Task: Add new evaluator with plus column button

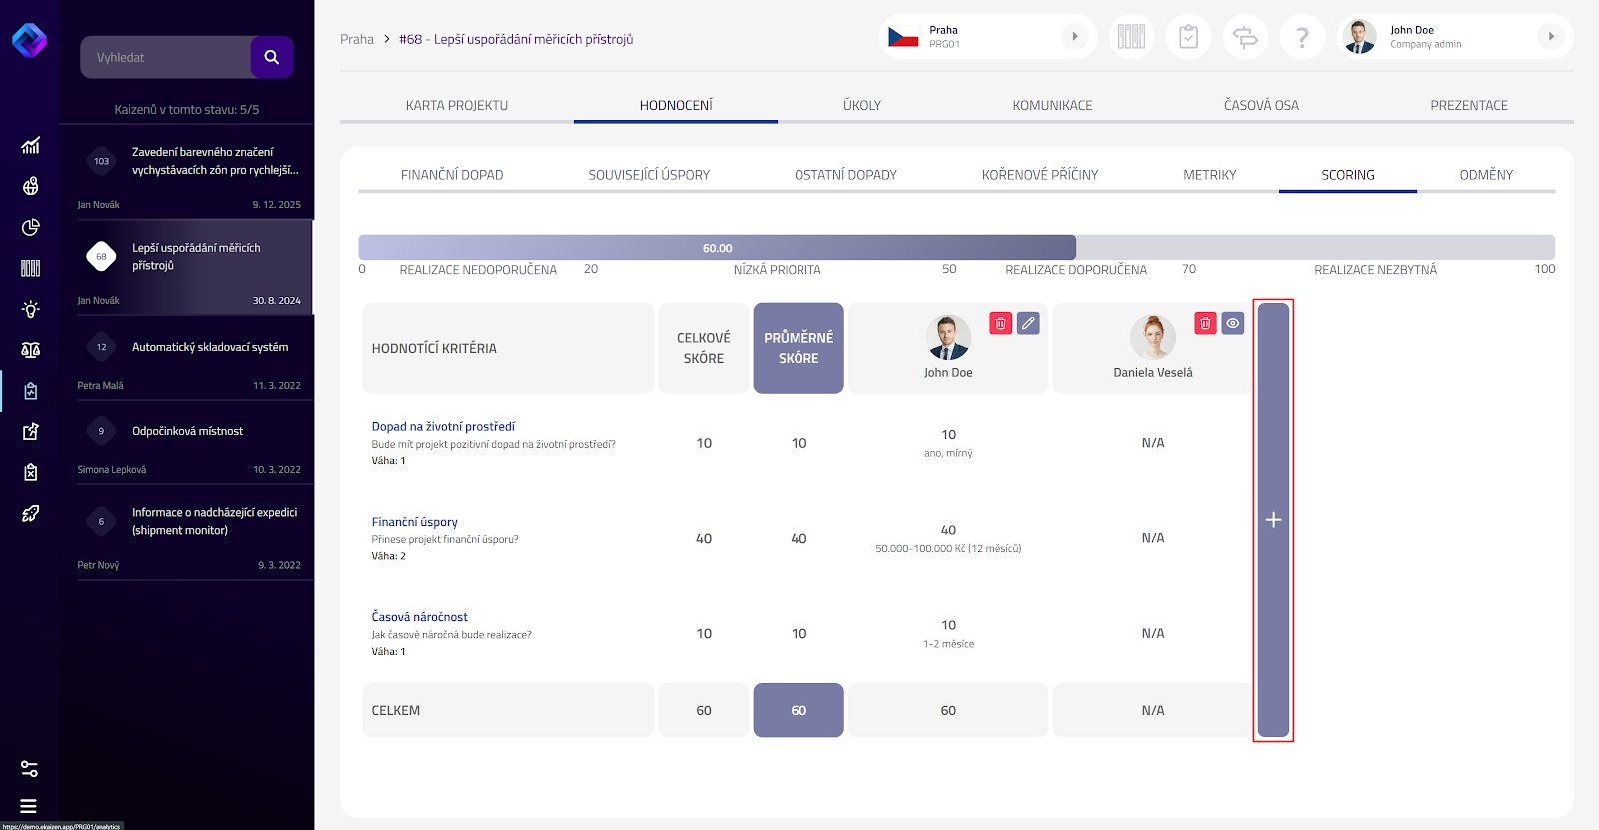Action: (1273, 520)
